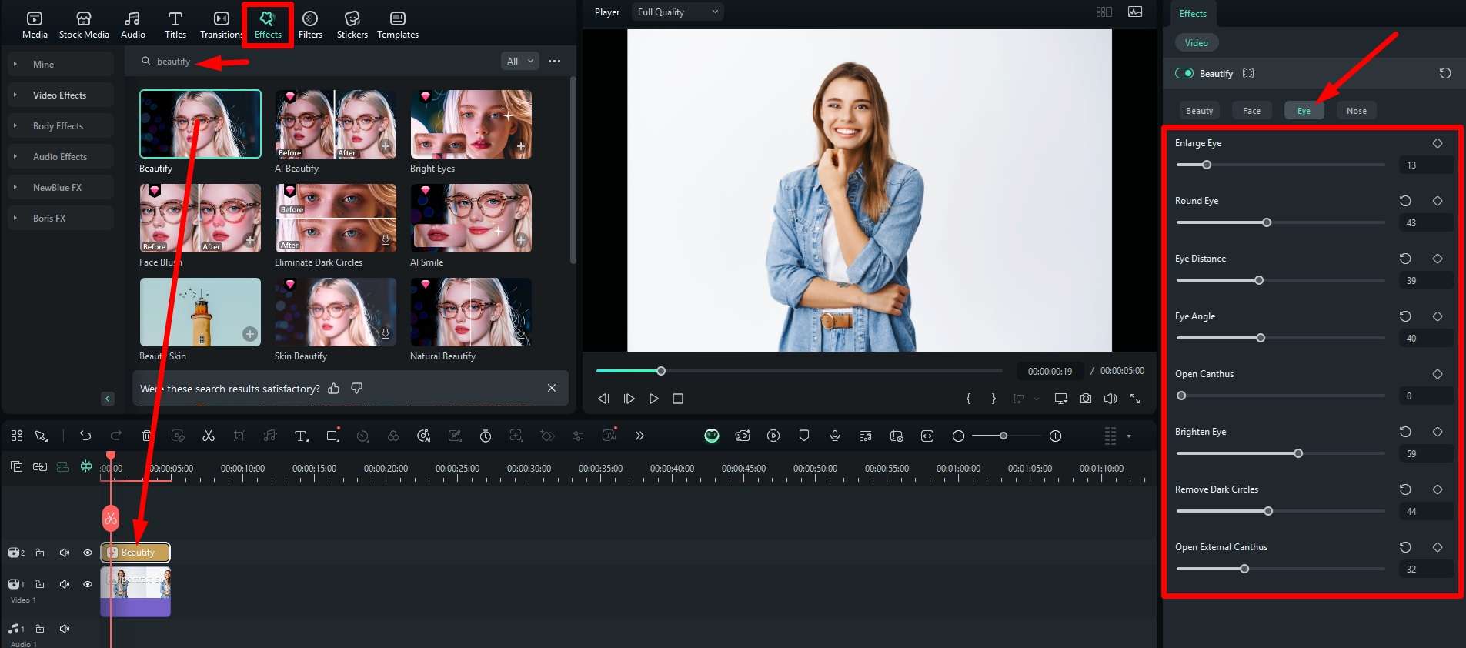Open the Filters tab

[x=310, y=25]
